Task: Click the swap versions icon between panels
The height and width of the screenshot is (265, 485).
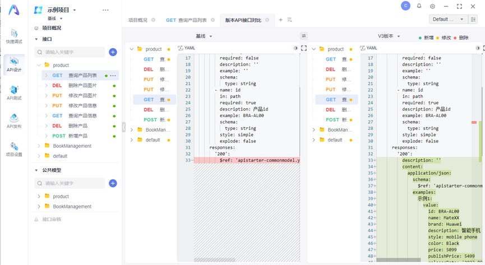Action: (304, 36)
